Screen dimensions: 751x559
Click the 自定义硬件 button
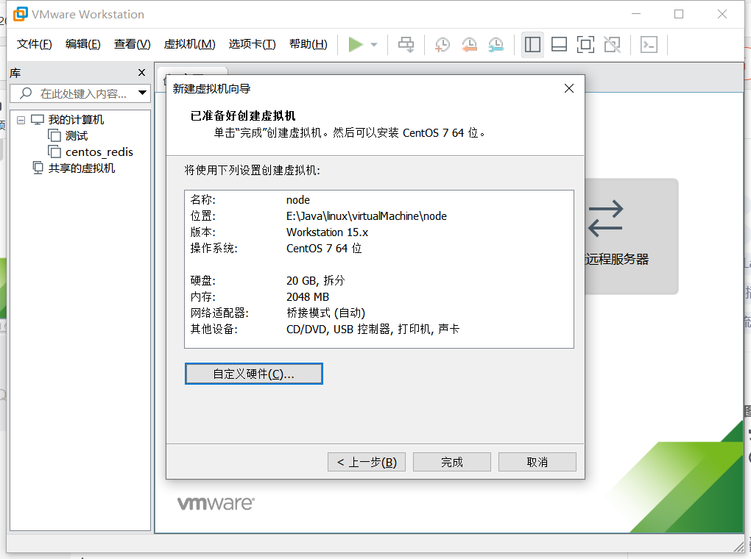coord(253,374)
